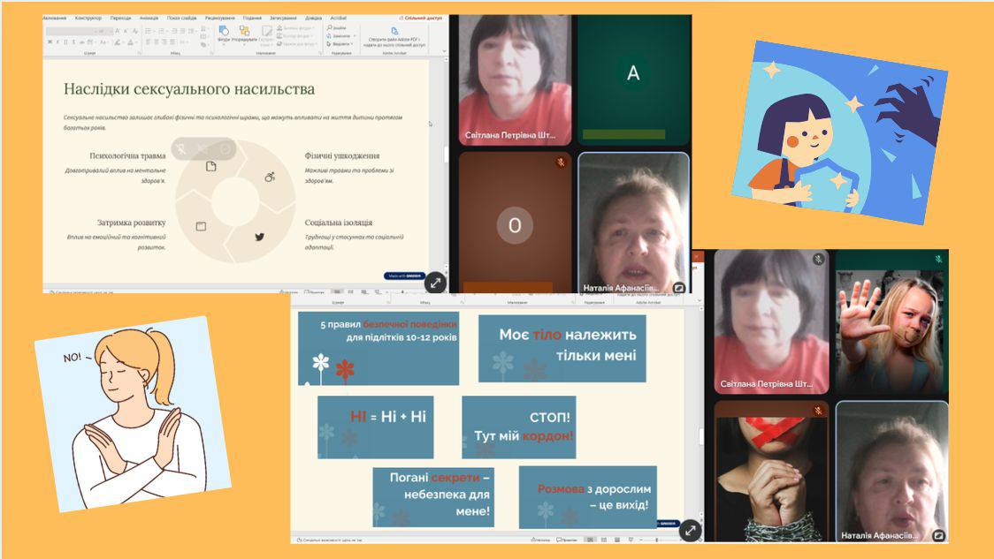Click the wheelchair icon in circular diagram
The width and height of the screenshot is (994, 559).
click(270, 177)
